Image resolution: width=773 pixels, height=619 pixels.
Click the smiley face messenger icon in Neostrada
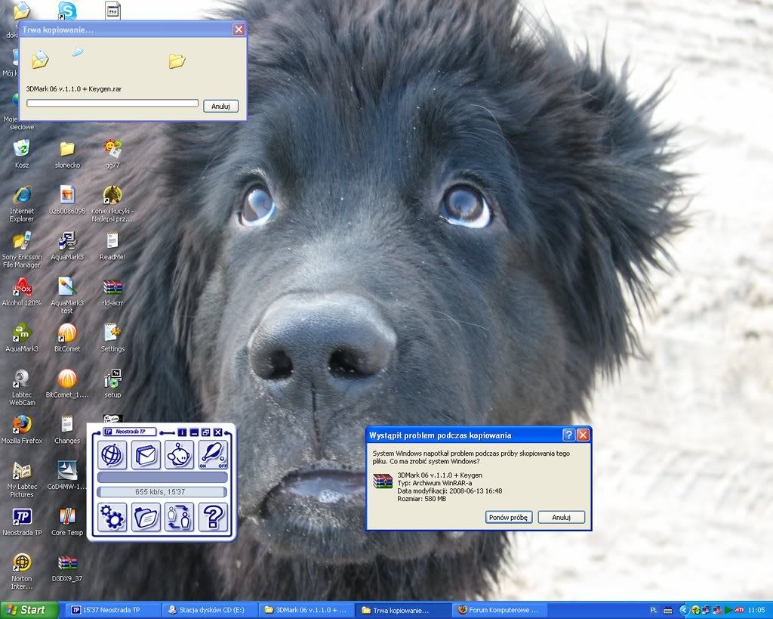point(179,455)
